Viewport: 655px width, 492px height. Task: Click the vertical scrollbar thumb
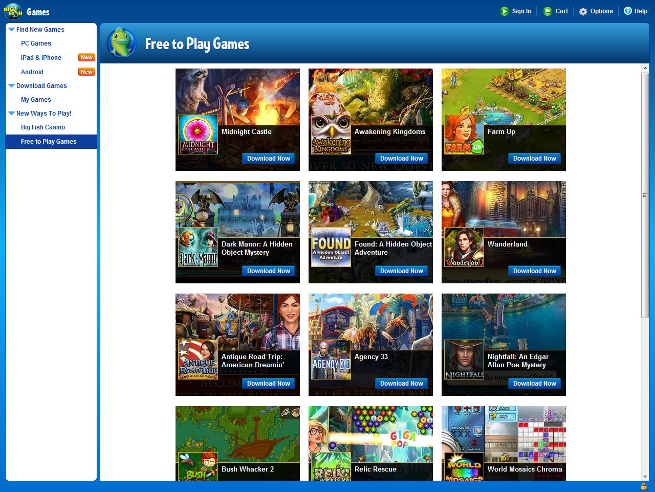pyautogui.click(x=645, y=195)
